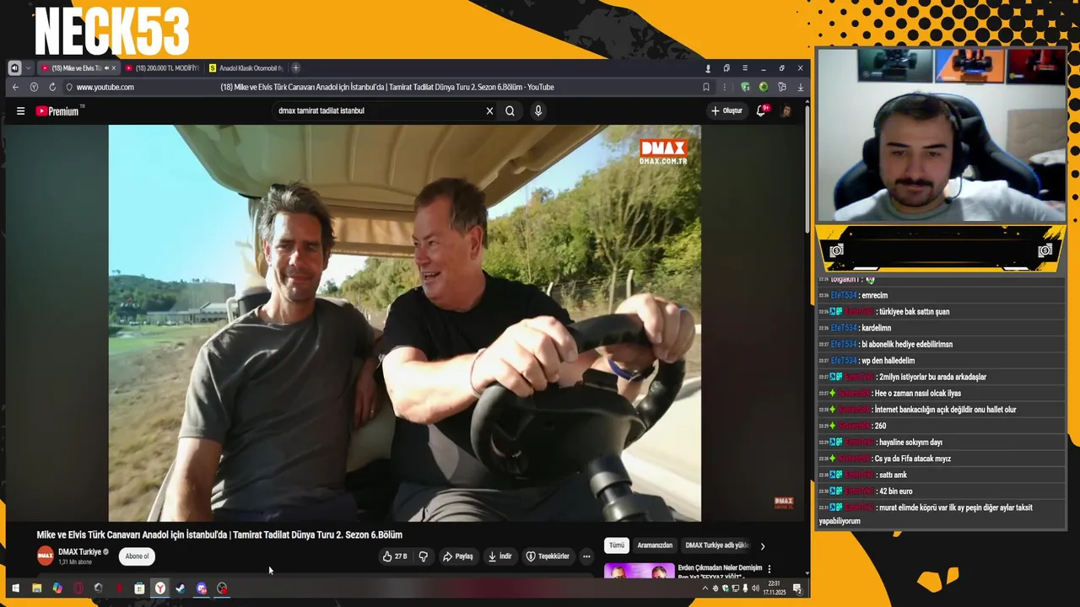The width and height of the screenshot is (1080, 607).
Task: Go back with browser back arrow
Action: click(x=15, y=87)
